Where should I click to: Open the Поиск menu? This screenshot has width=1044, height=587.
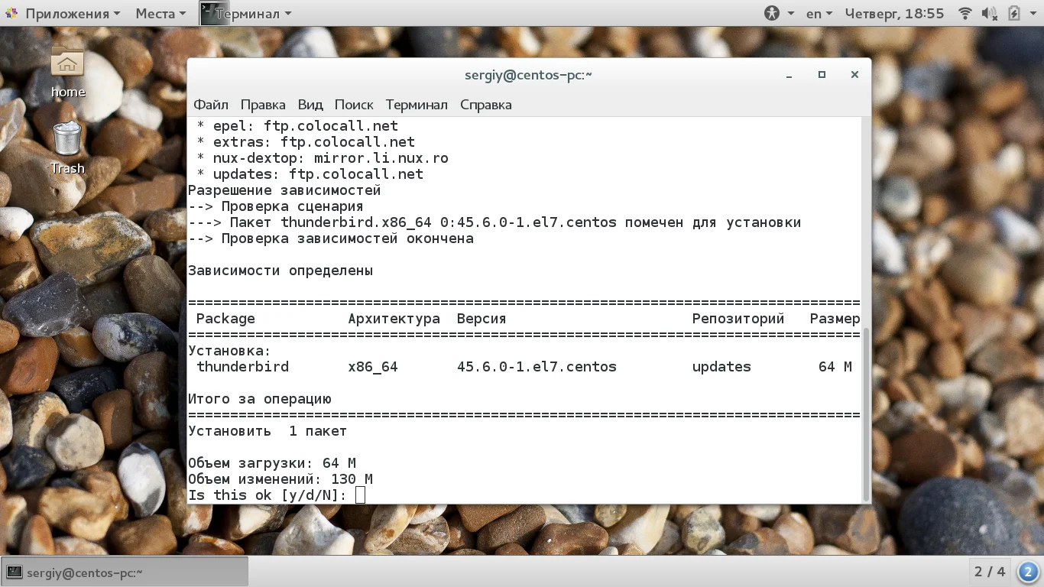(354, 105)
